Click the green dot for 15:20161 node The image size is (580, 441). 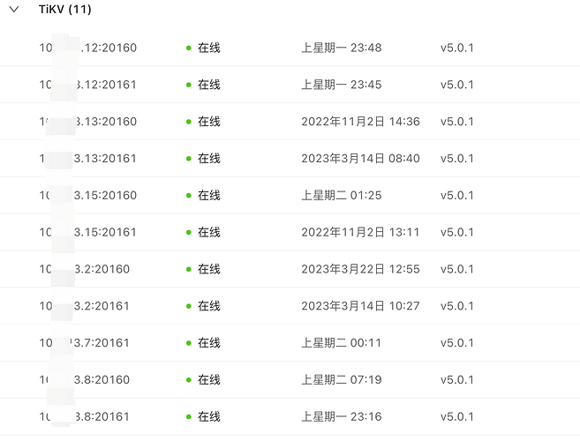coord(189,232)
